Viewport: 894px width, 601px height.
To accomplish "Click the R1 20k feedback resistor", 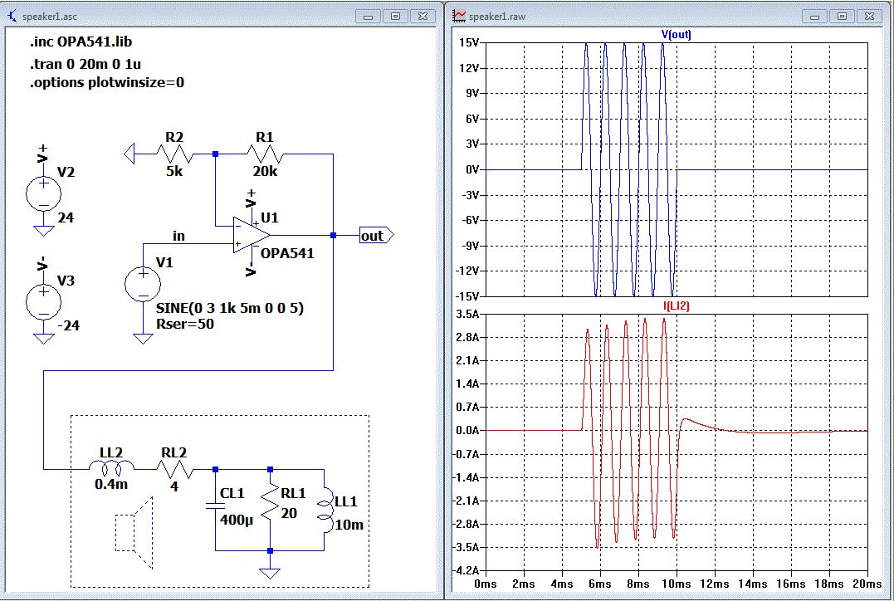I will (266, 154).
